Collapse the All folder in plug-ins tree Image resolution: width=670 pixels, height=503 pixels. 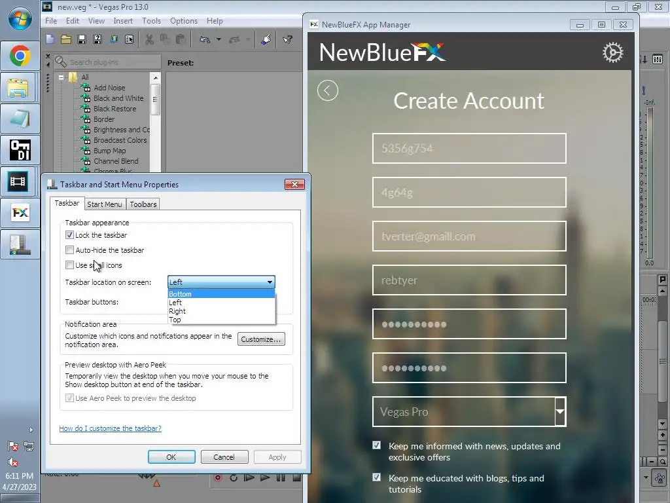coord(61,77)
